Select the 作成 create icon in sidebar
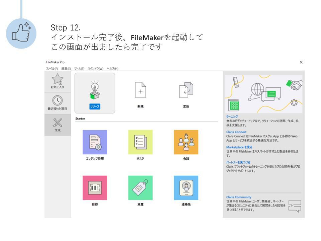 [x=58, y=123]
